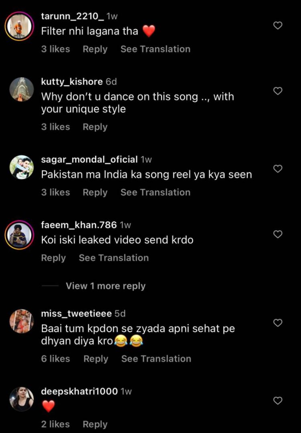The width and height of the screenshot is (301, 433).
Task: Like miss_tweetieee's comment about health
Action: (x=277, y=323)
